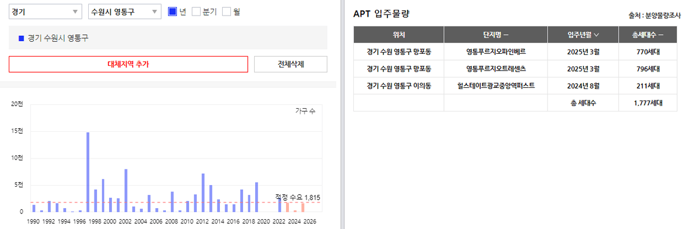
Task: Sort by the 단지명 column header
Action: [495, 34]
